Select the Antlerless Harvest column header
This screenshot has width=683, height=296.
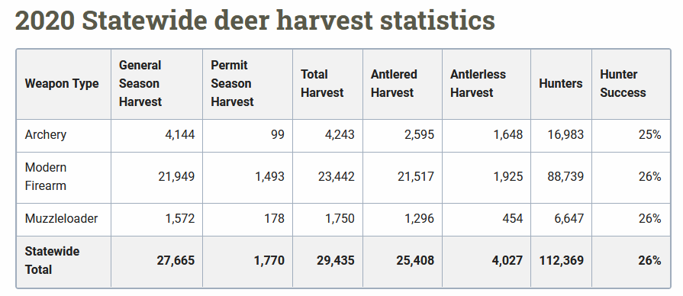coord(478,84)
